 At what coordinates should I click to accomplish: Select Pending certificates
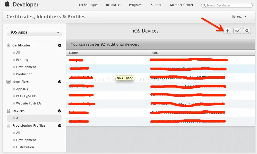[x=22, y=60]
